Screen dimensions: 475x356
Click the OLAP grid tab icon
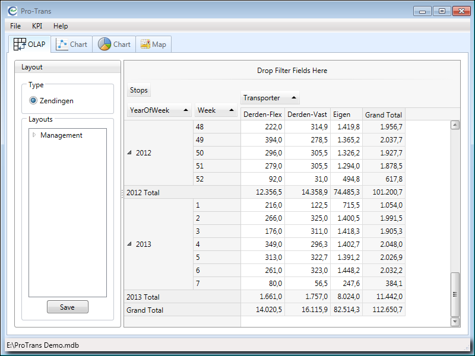tap(20, 44)
